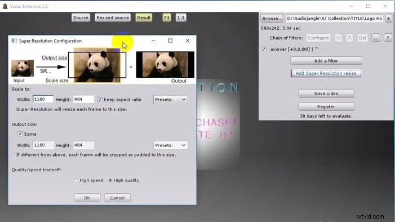395x222 pixels.
Task: Toggle Keep aspect ratio checkbox
Action: click(x=100, y=100)
